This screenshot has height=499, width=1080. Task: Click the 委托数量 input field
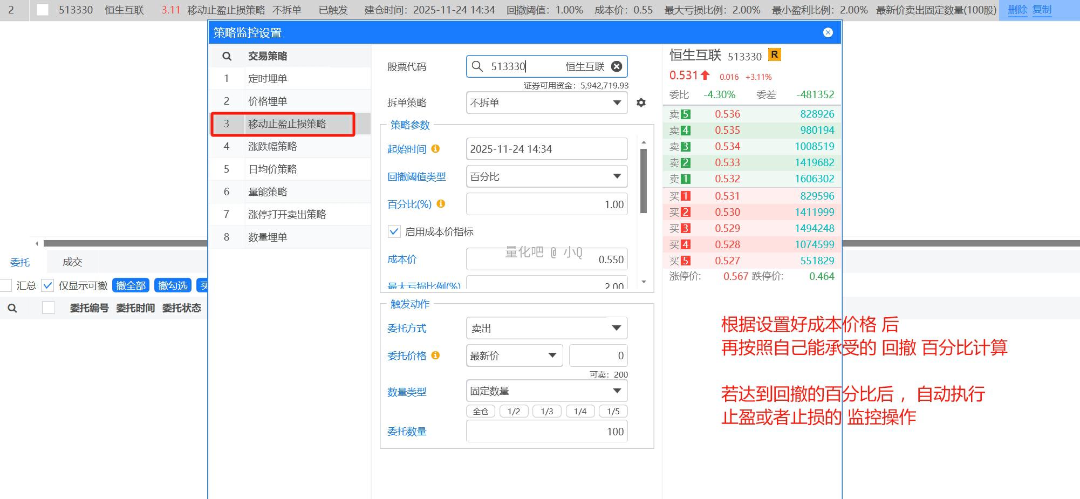click(x=546, y=432)
